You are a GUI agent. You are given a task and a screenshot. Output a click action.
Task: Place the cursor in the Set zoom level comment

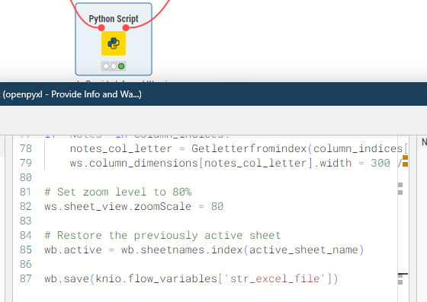pos(118,192)
